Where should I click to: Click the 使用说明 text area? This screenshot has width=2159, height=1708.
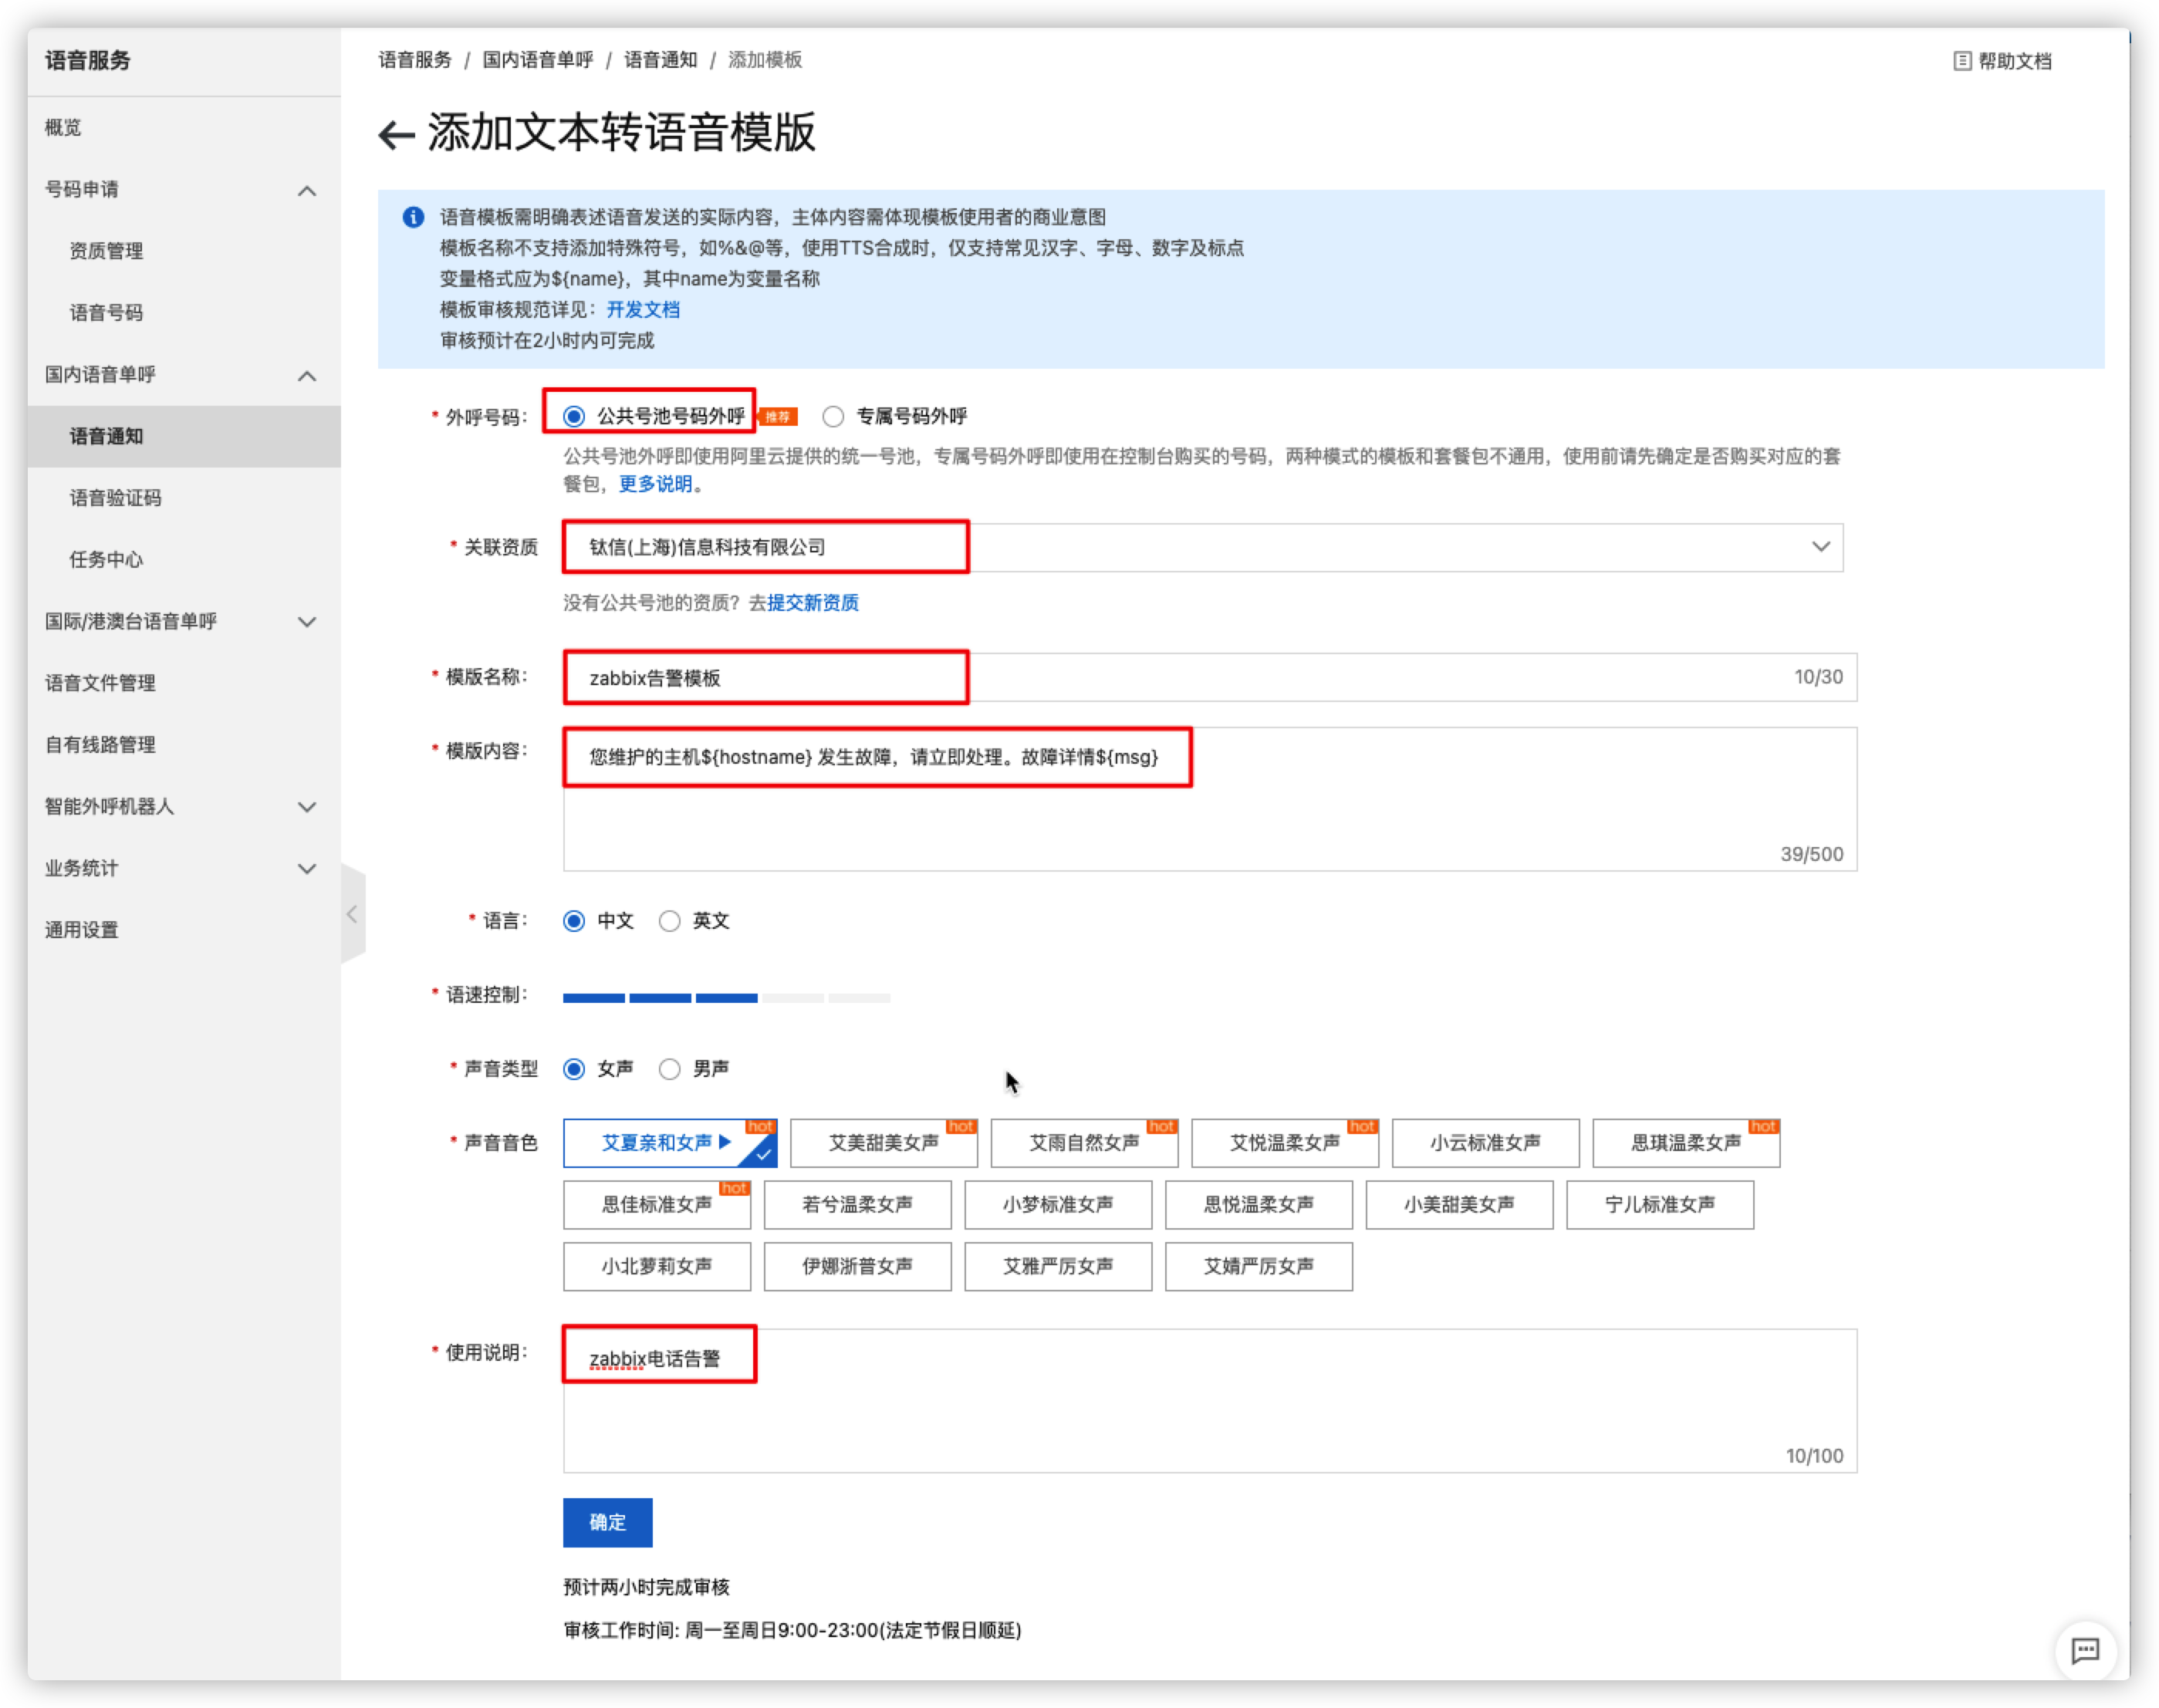[x=1210, y=1401]
